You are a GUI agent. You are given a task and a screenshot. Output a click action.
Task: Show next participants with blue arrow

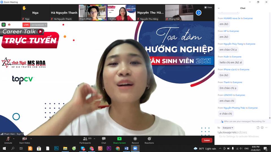pyautogui.click(x=198, y=13)
